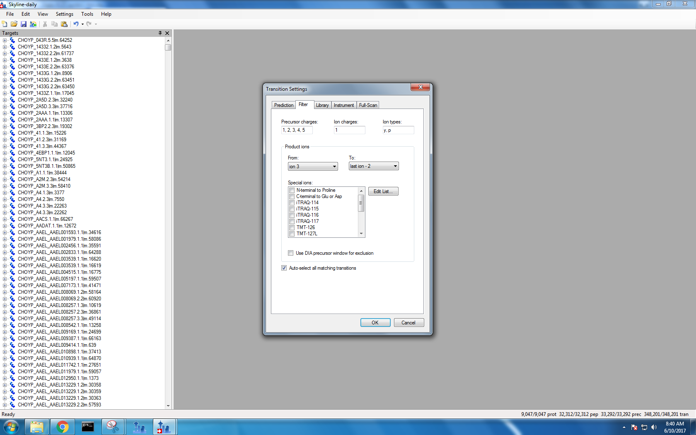
Task: Launch Google Chrome from taskbar
Action: click(63, 427)
